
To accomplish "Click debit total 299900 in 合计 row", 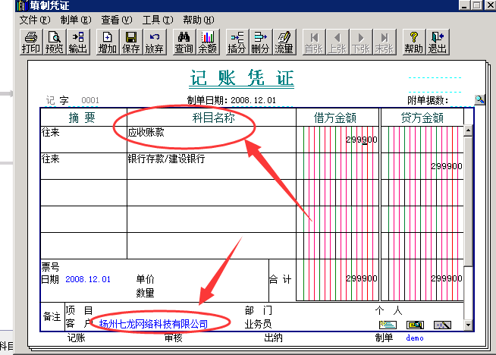I will point(362,278).
